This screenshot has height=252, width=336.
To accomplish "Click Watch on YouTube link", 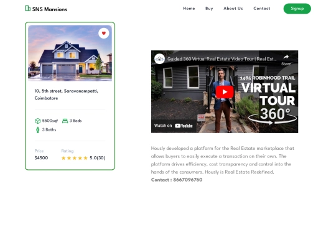I will coord(174,126).
